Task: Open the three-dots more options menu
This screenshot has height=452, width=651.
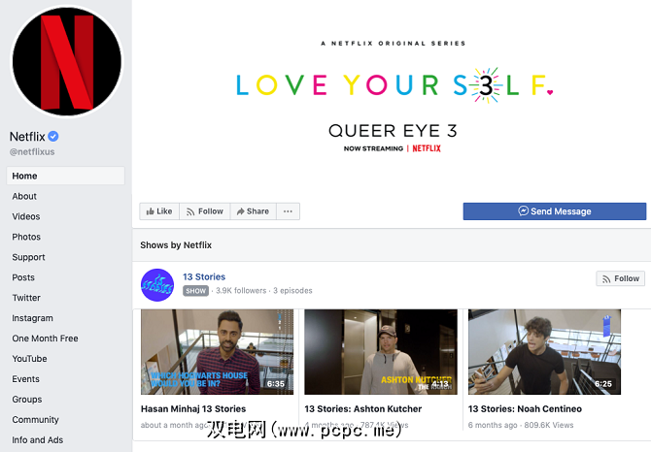Action: (x=289, y=211)
